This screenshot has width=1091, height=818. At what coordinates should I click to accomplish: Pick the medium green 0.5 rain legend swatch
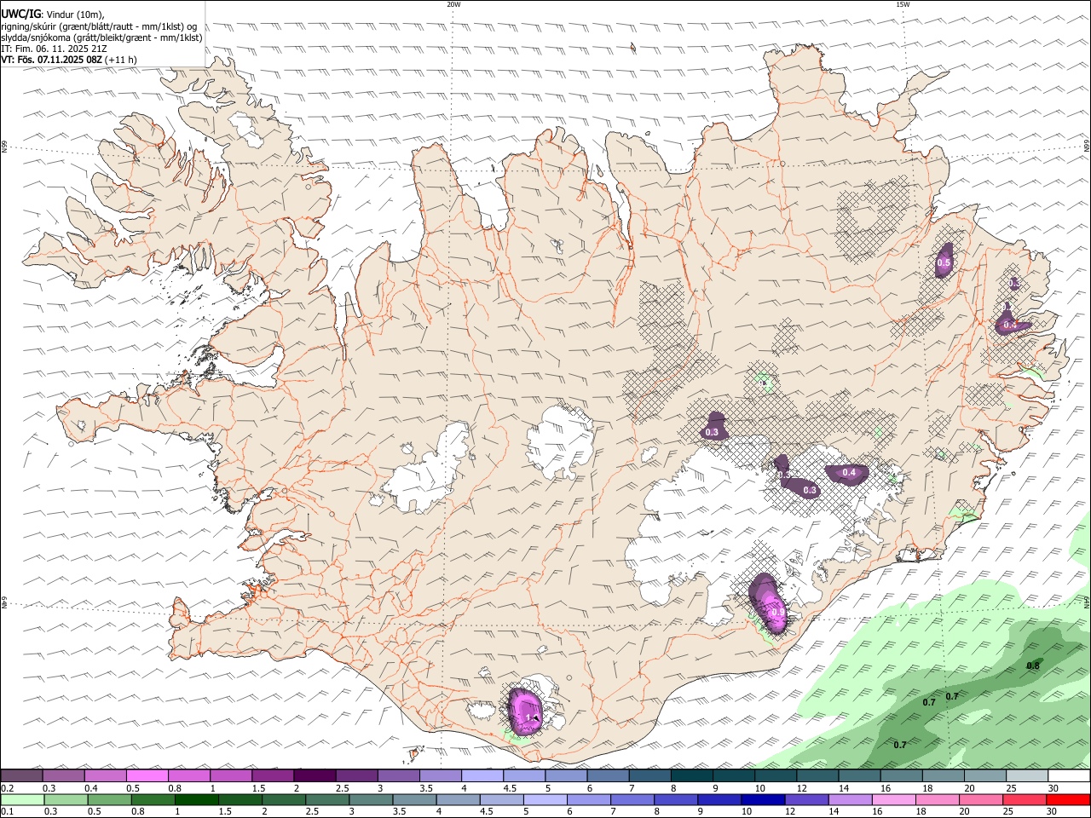pyautogui.click(x=110, y=800)
